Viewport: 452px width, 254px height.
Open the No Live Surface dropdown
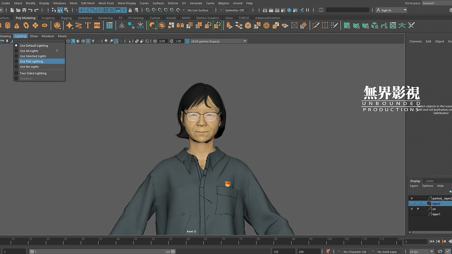(200, 10)
